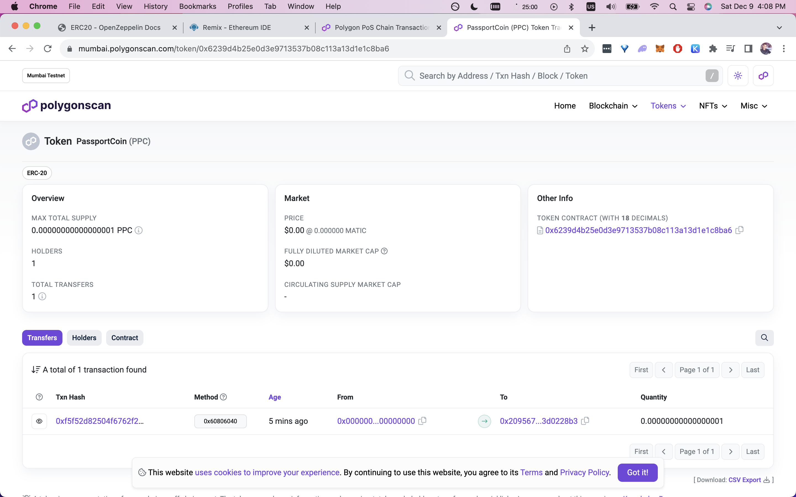Open the MetaMask fox extension
This screenshot has width=796, height=497.
click(660, 49)
